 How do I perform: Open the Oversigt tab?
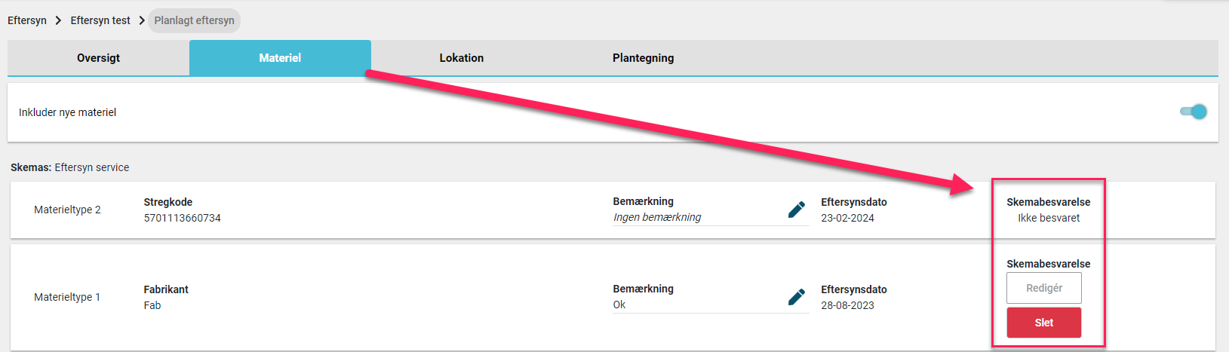point(98,58)
